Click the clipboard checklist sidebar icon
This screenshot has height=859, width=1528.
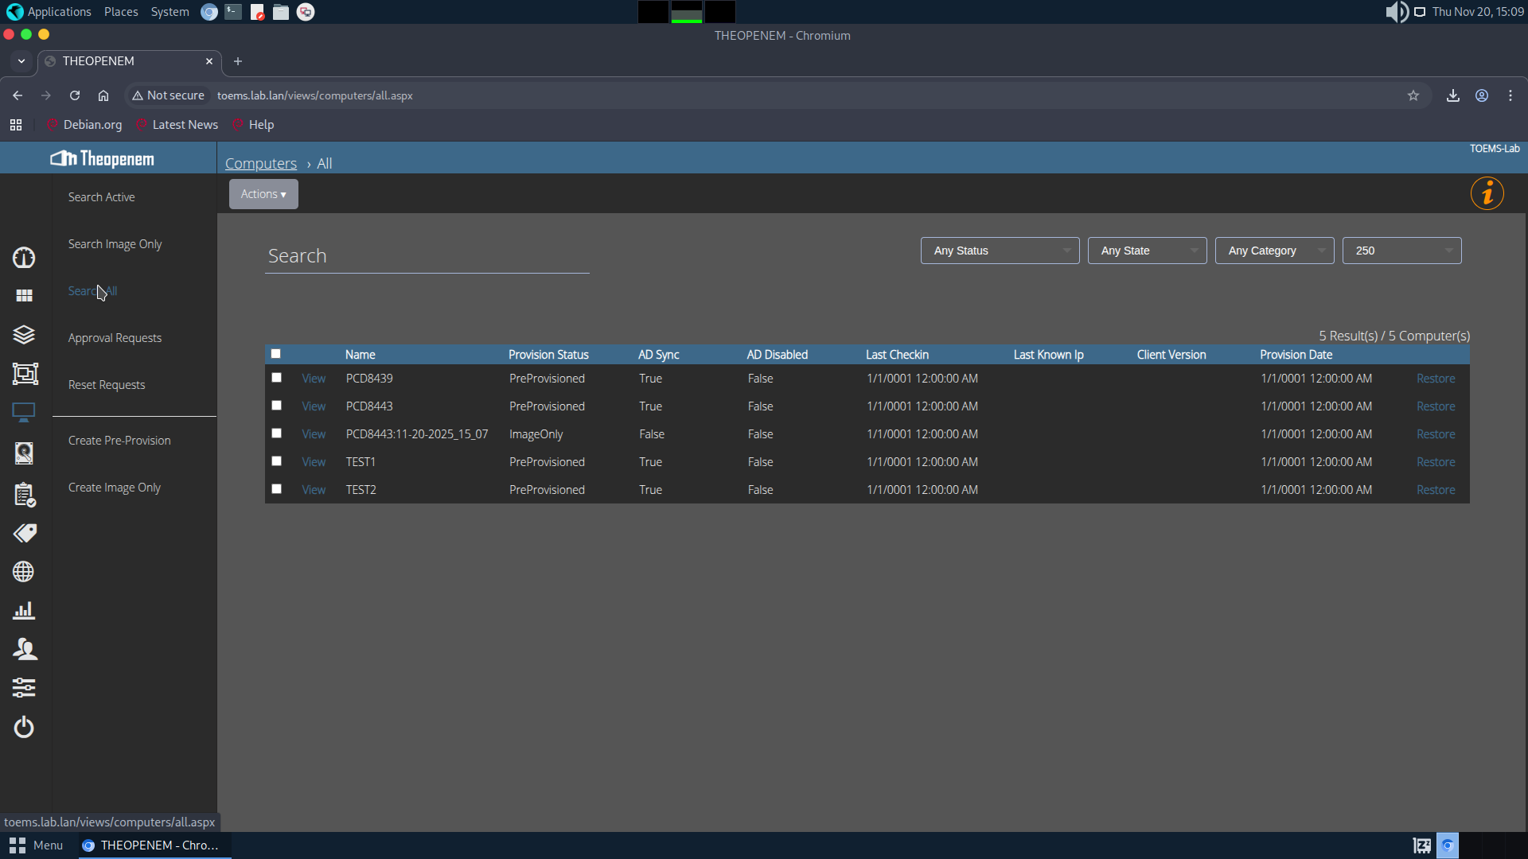pos(24,494)
